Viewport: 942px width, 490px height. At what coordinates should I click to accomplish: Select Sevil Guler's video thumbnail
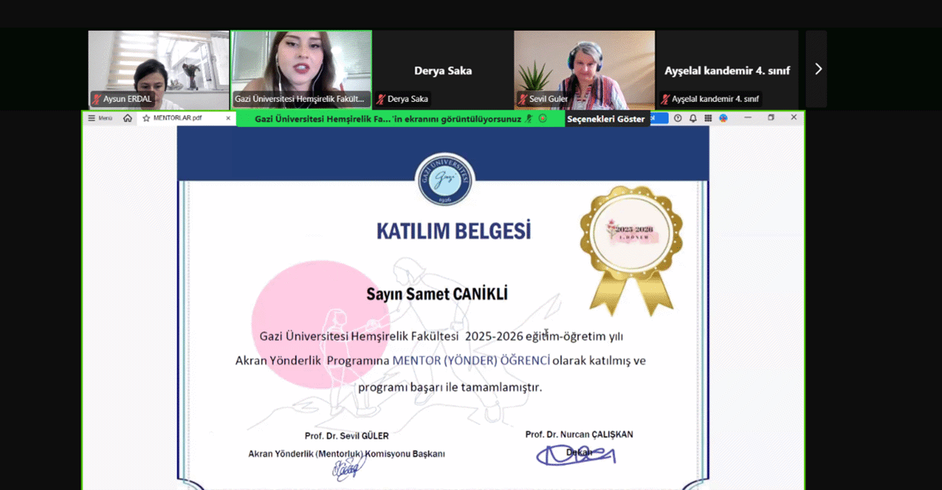(x=584, y=69)
